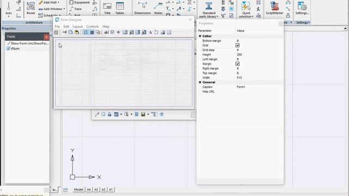Viewport: 349px width, 196px height.
Task: Open the Add Wall dropdown
Action: pyautogui.click(x=58, y=2)
